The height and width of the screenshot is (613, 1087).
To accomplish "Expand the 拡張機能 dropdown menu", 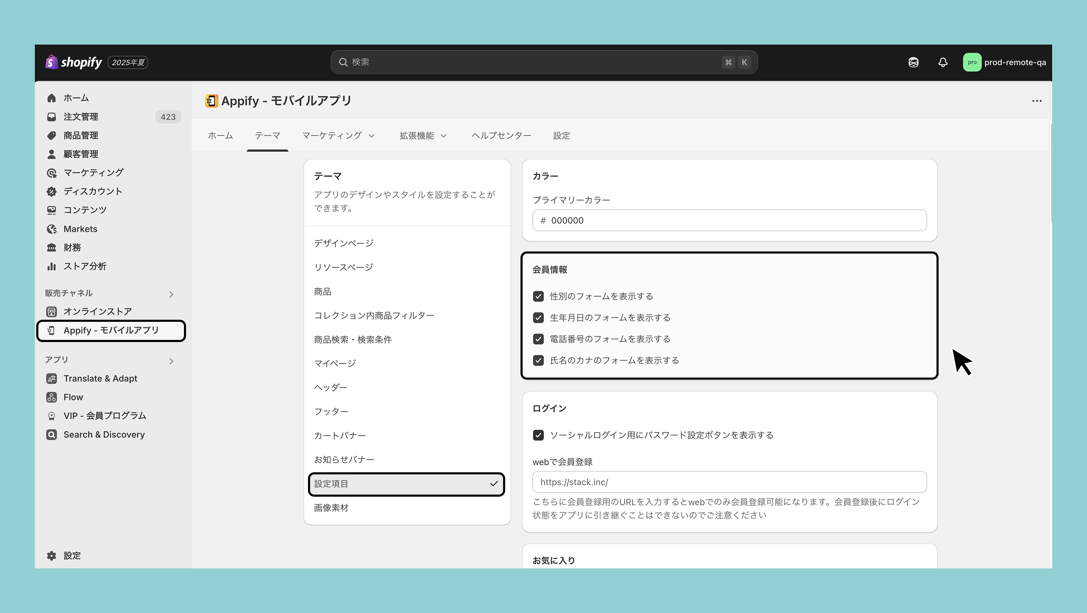I will click(x=423, y=135).
